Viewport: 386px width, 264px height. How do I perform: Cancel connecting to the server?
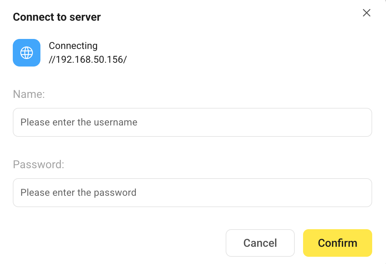pos(260,243)
